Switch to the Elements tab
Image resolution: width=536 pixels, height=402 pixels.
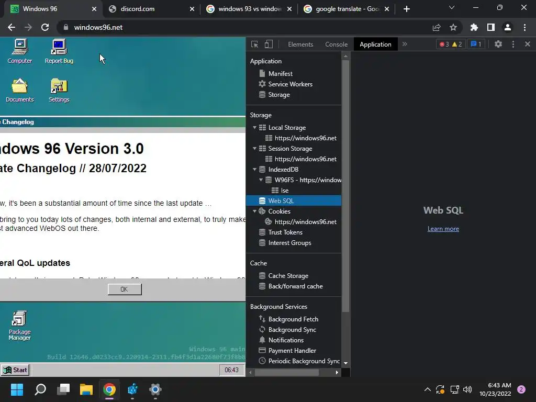point(300,44)
